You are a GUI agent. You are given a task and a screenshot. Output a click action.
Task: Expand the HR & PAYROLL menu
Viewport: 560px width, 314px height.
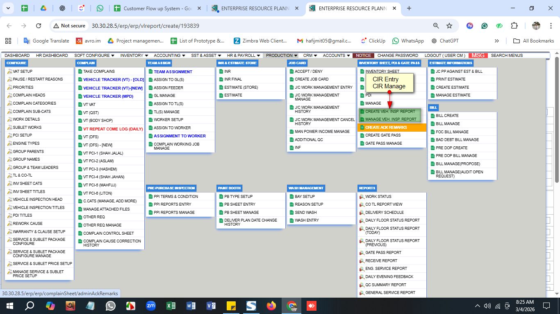pyautogui.click(x=244, y=55)
